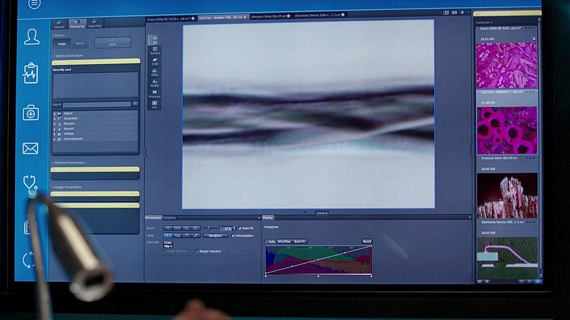Click the first zoom button in Zoom row
Viewport: 570px width, 320px height.
pyautogui.click(x=169, y=228)
